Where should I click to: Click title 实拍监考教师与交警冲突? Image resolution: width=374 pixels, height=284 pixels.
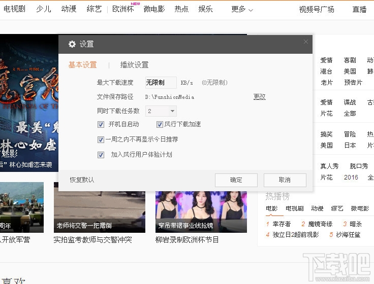[93, 240]
